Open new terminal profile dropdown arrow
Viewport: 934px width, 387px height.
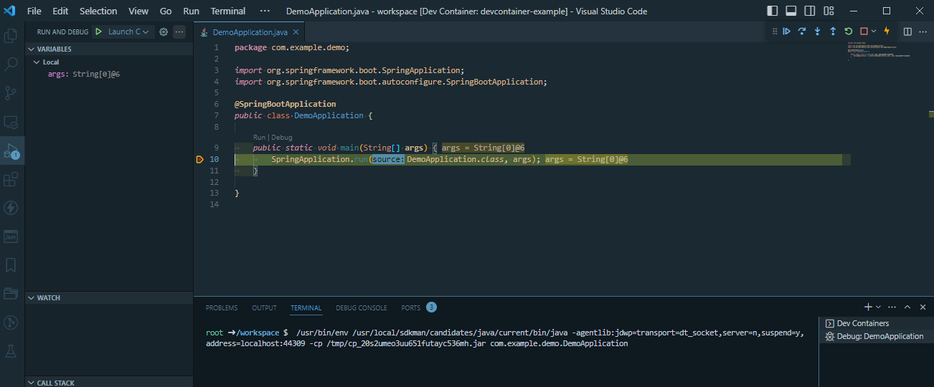(x=879, y=307)
